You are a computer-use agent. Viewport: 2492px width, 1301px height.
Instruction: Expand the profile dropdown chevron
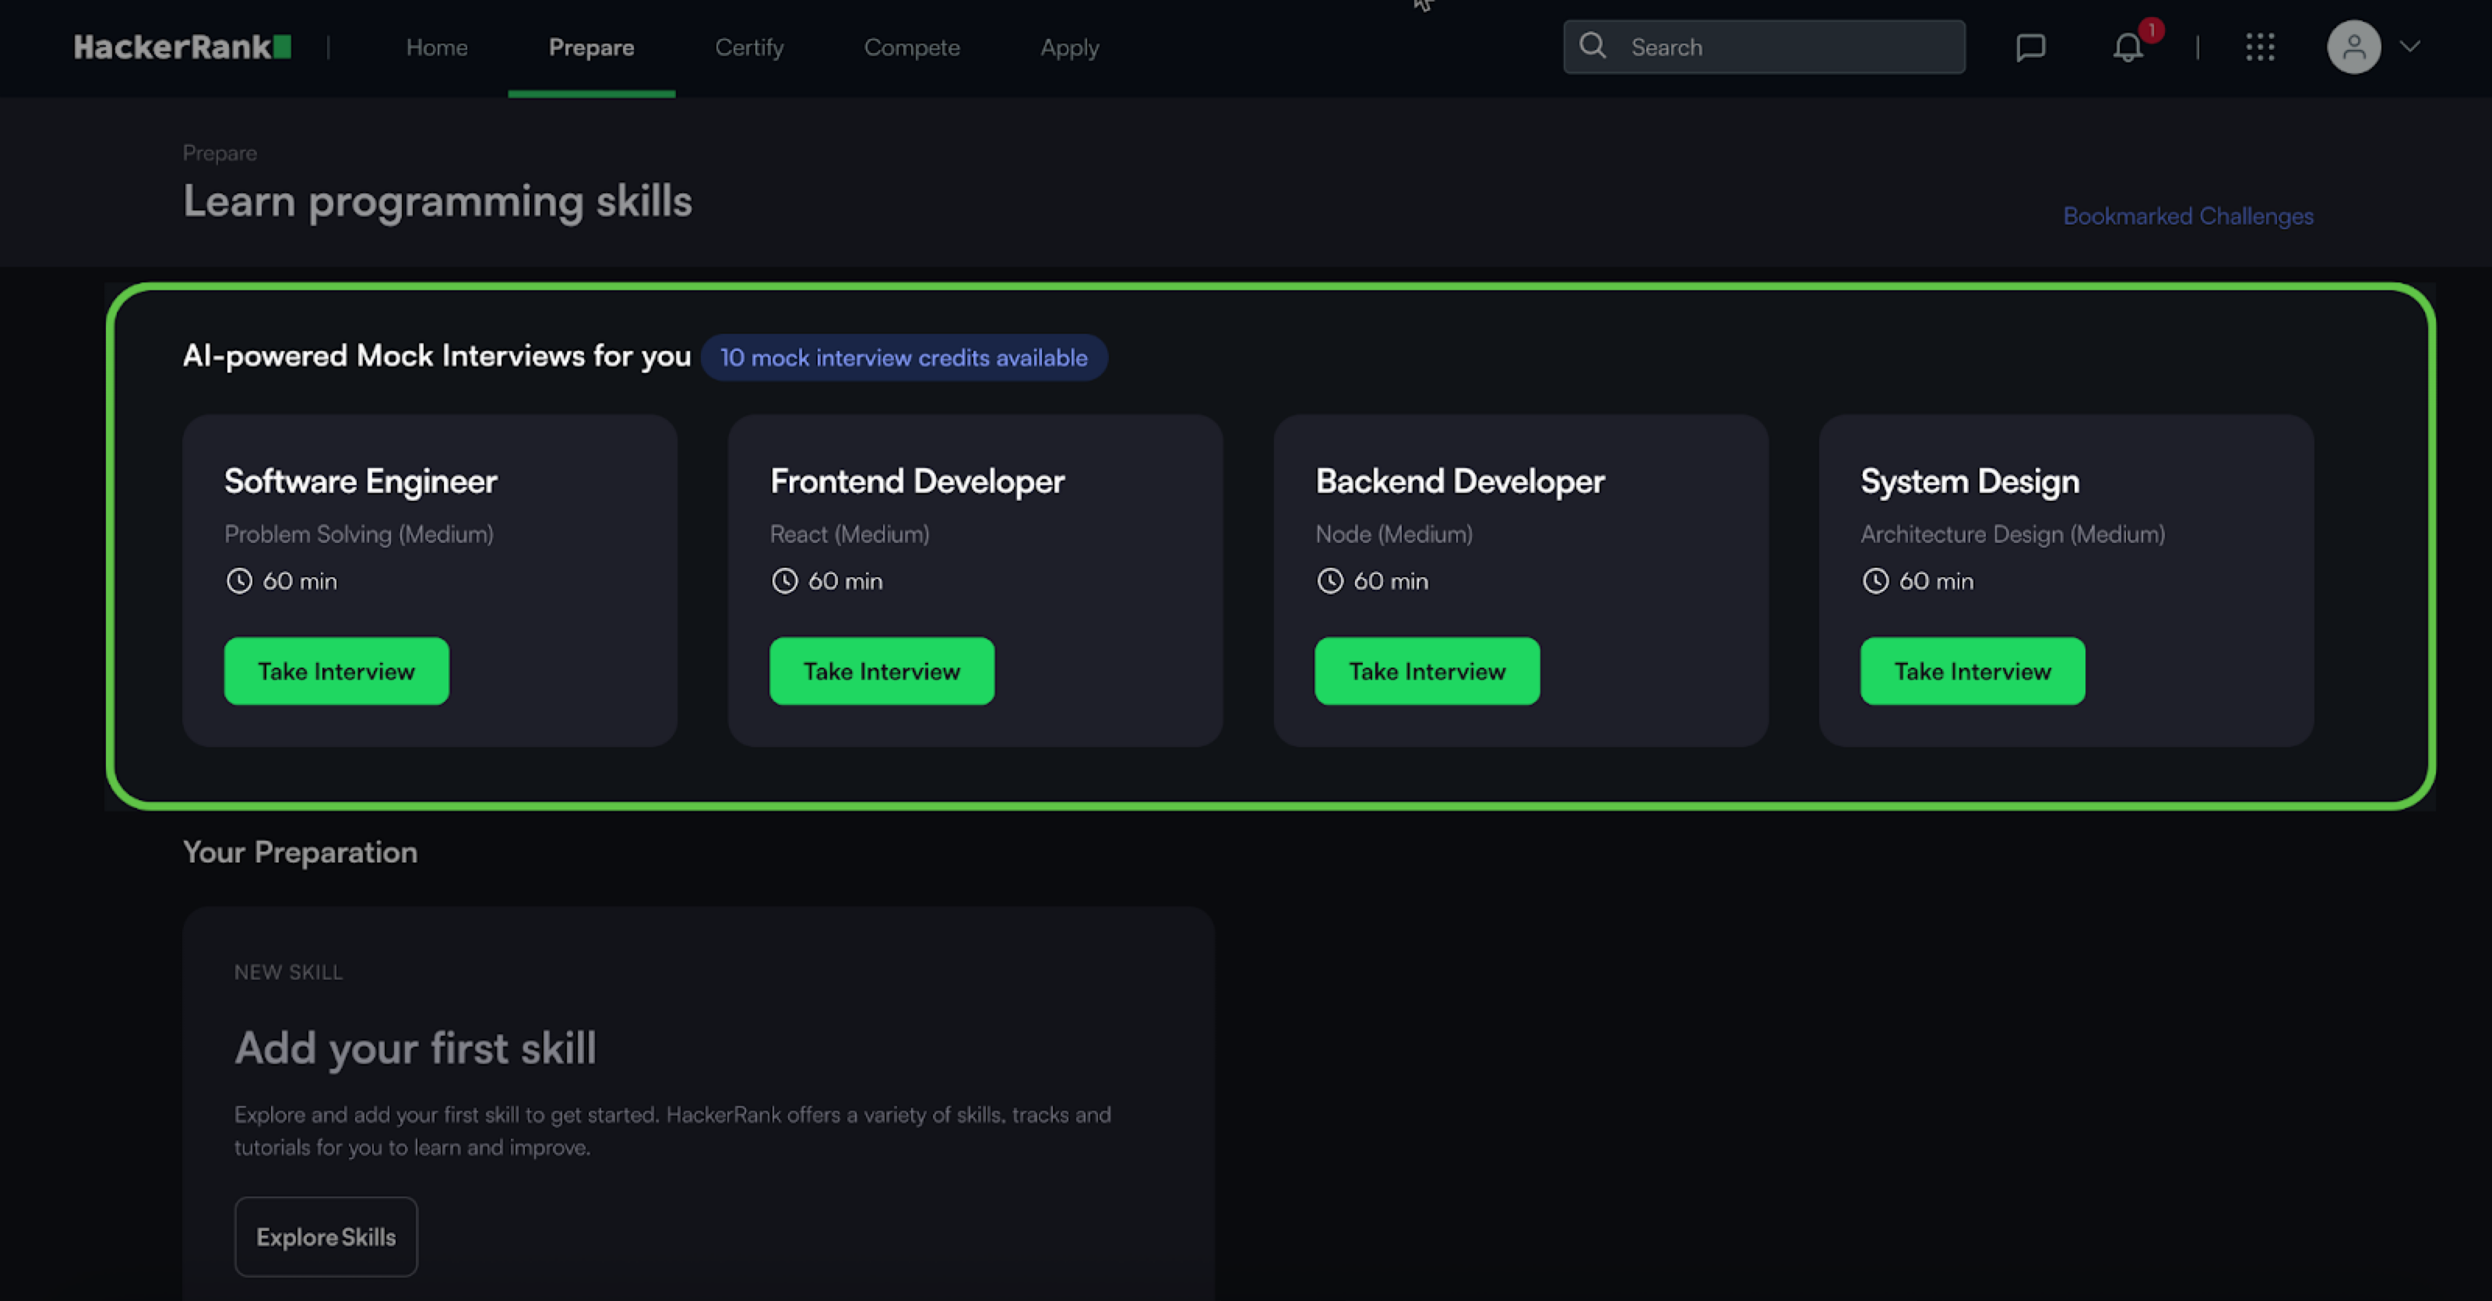2409,47
